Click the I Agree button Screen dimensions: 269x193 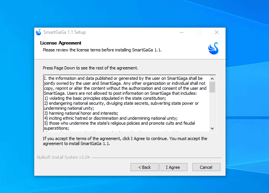point(173,167)
